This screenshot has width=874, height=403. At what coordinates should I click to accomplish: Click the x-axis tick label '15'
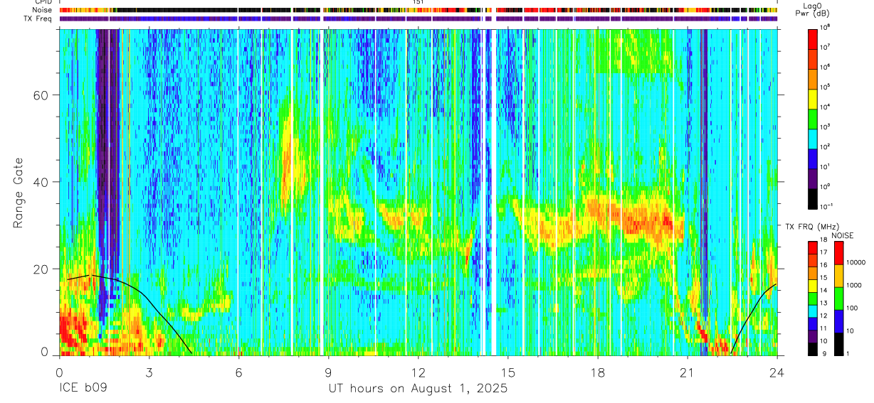coord(508,372)
